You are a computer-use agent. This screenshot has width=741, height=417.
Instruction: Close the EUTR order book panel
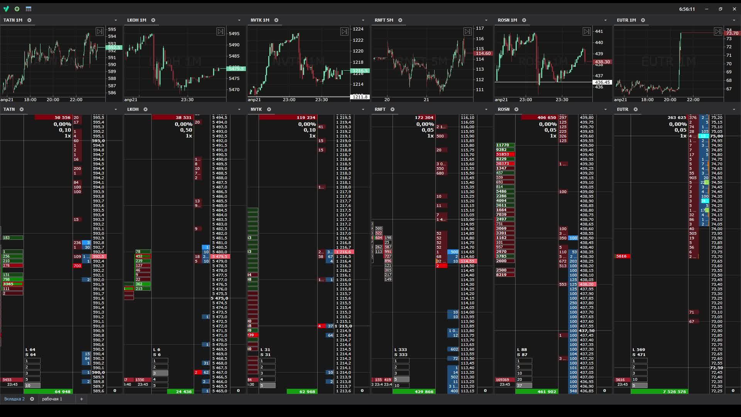(x=636, y=109)
